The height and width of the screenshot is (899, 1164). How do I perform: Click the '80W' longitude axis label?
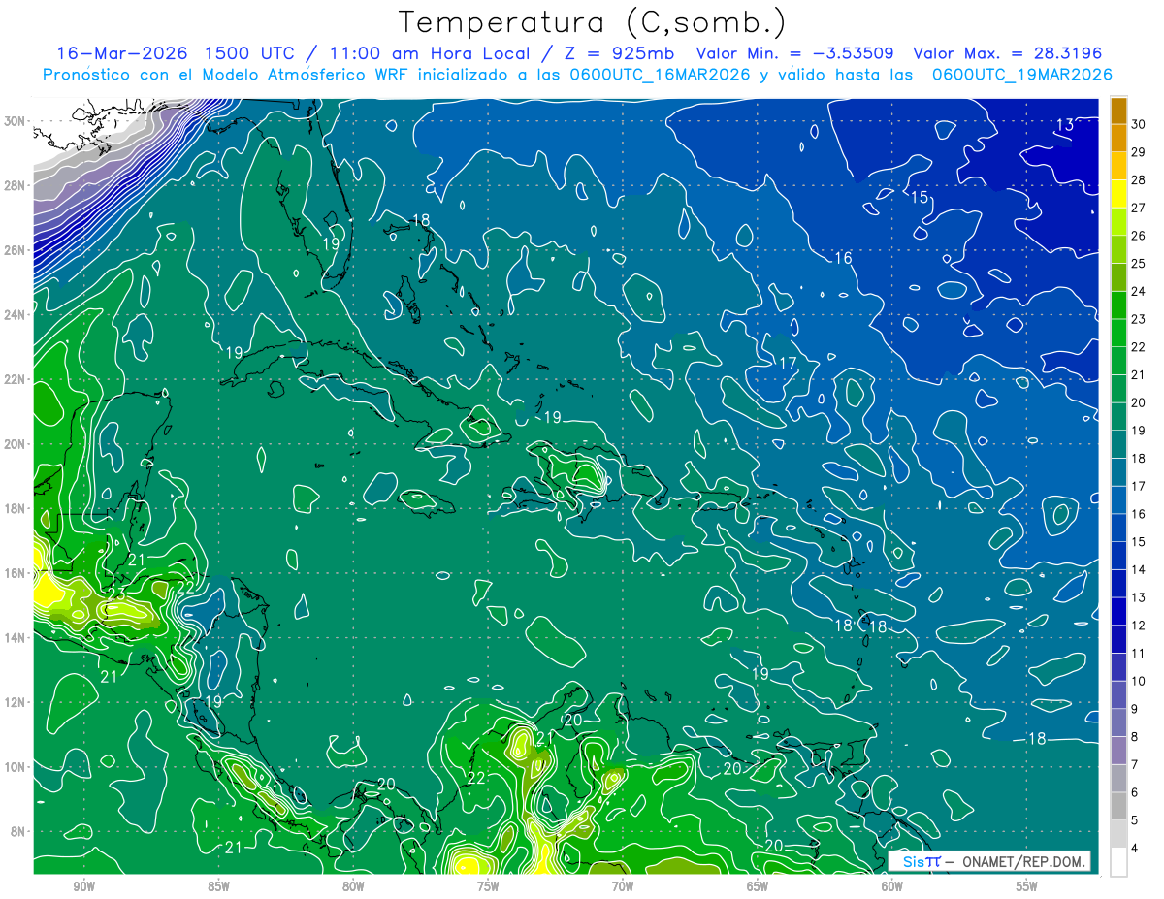[x=353, y=886]
